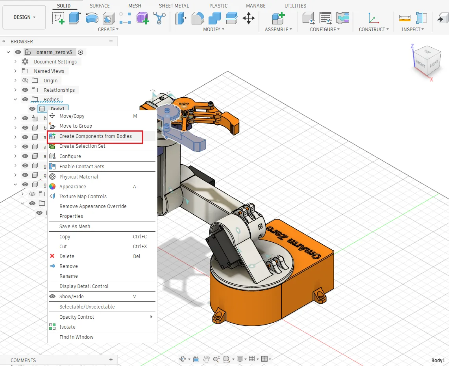
Task: Click the Grid and Snaps icon
Action: pos(252,359)
